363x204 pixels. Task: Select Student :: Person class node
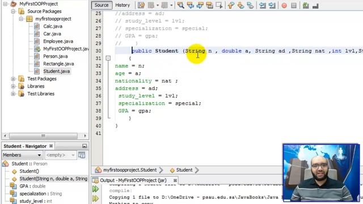[x=29, y=164]
